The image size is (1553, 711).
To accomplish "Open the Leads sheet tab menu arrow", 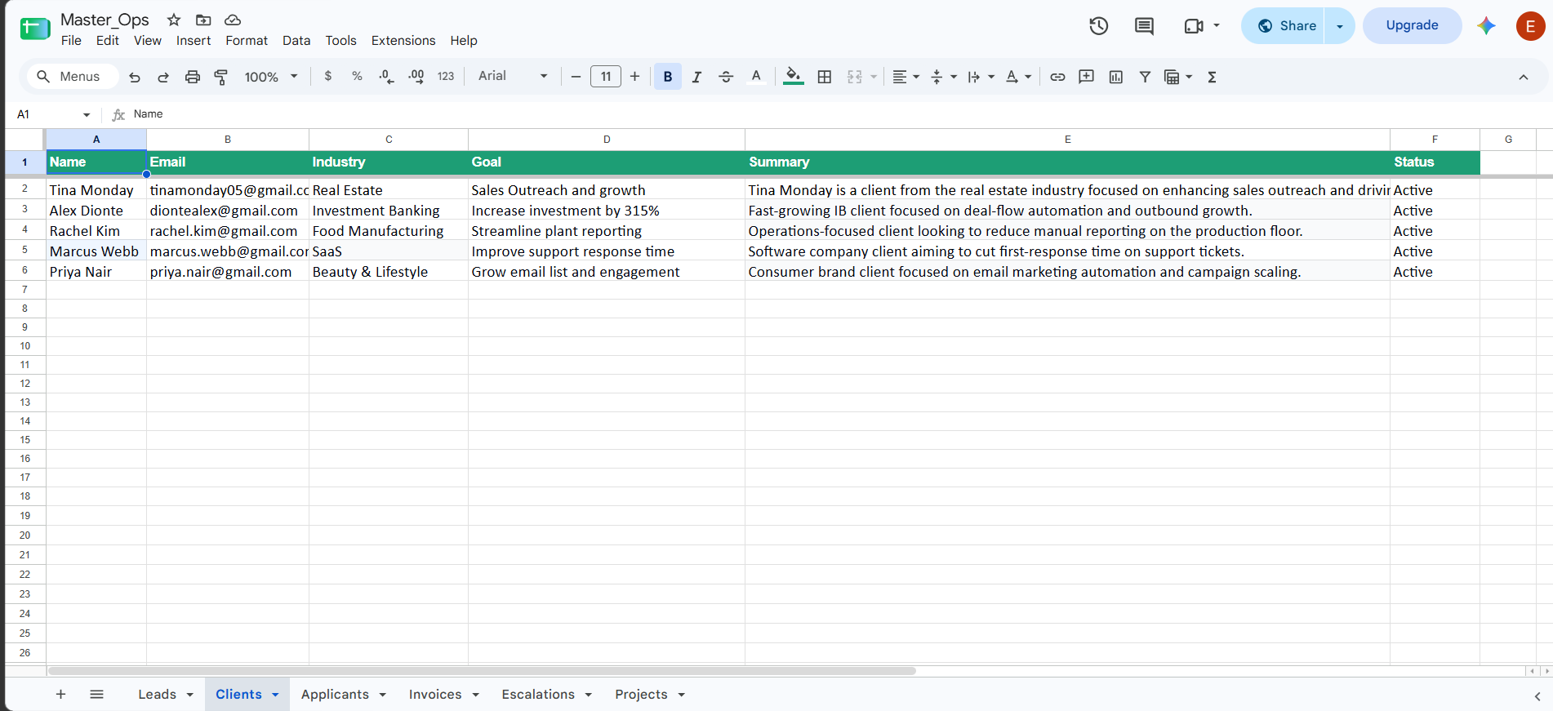I will [189, 695].
